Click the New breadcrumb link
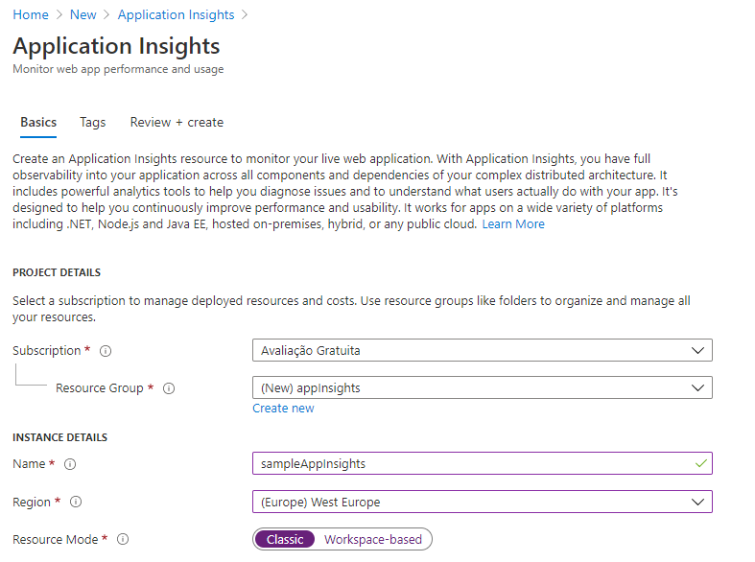This screenshot has height=562, width=755. 83,14
